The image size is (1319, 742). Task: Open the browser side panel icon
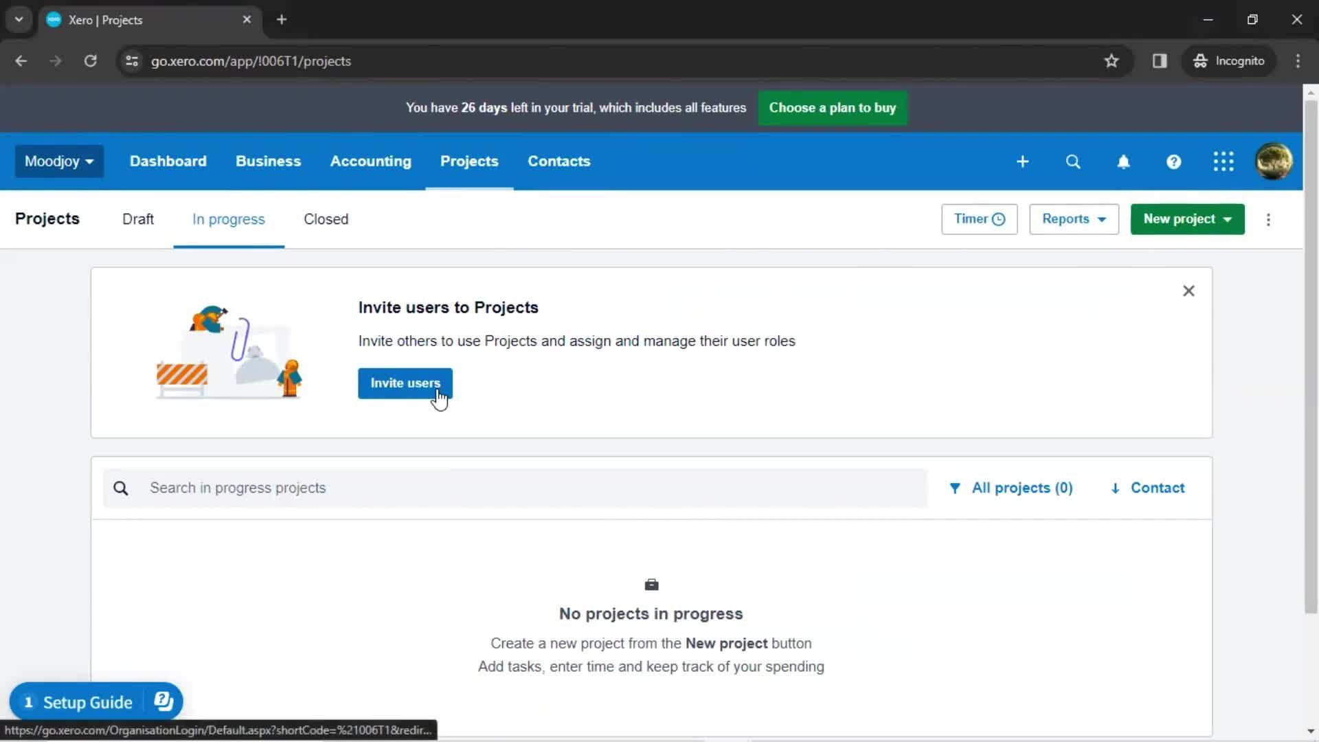click(x=1160, y=61)
